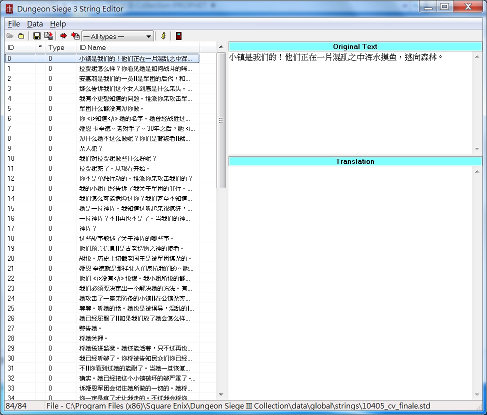Select string row with ID 0
Viewport: 487px width, 415px height.
102,58
